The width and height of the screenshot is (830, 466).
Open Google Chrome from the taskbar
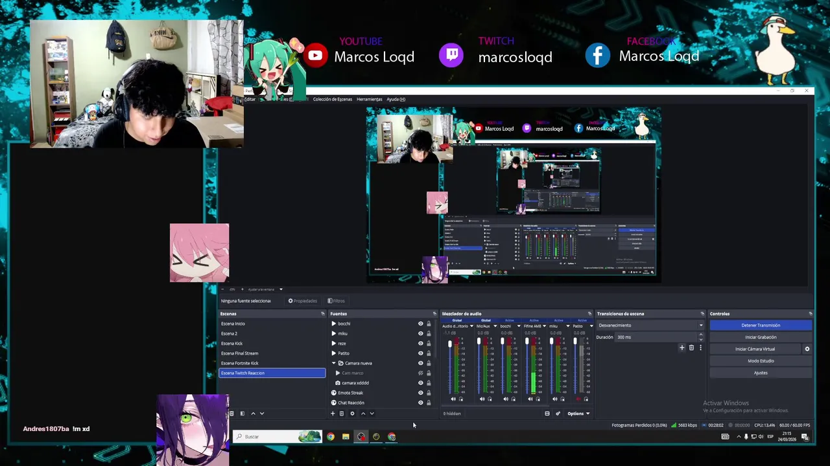pos(331,437)
